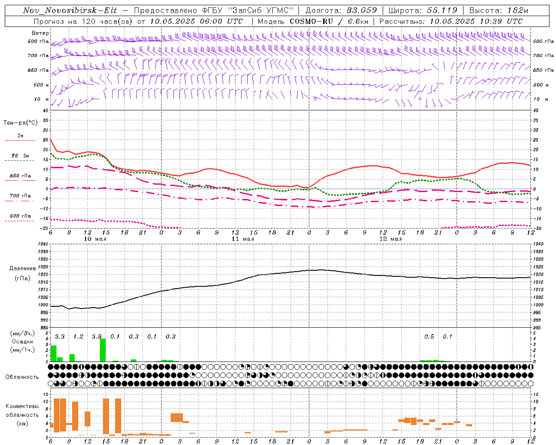556x445 pixels.
Task: Click the 1.2 precipitation total value
Action: (x=78, y=337)
